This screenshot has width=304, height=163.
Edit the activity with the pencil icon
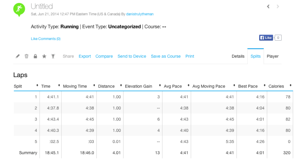18,56
